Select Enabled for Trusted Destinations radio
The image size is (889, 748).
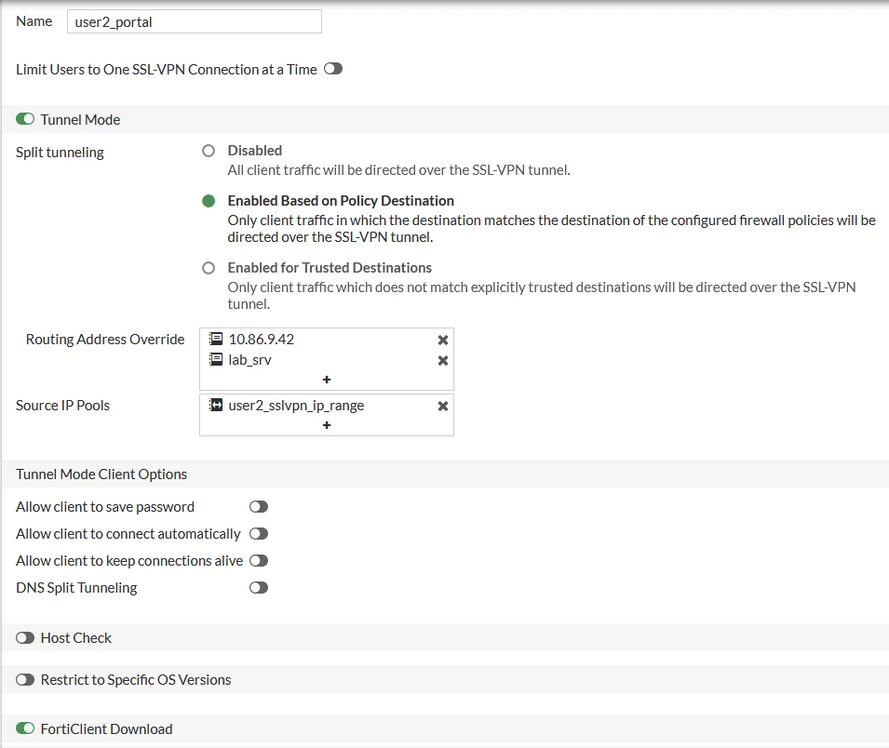[x=209, y=267]
